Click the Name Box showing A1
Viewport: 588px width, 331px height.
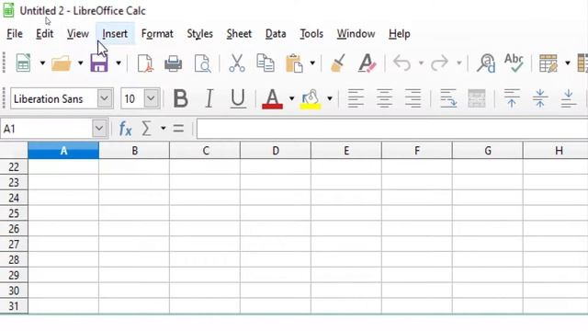[47, 129]
